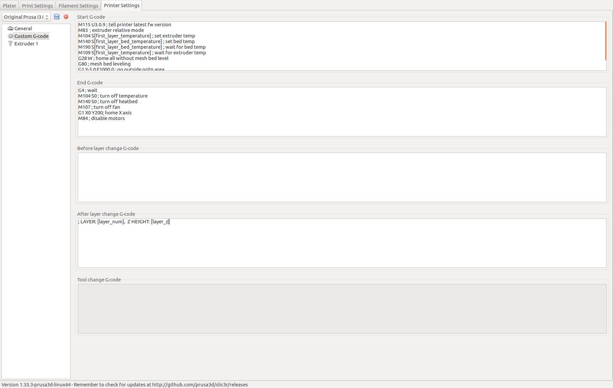Place cursor on the M84 disable motors line
613x388 pixels.
102,119
